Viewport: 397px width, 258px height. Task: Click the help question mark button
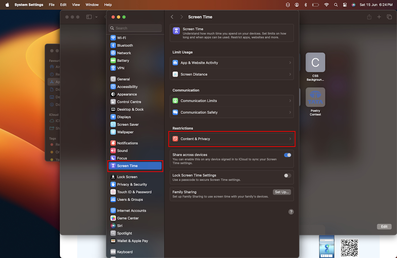click(x=291, y=212)
